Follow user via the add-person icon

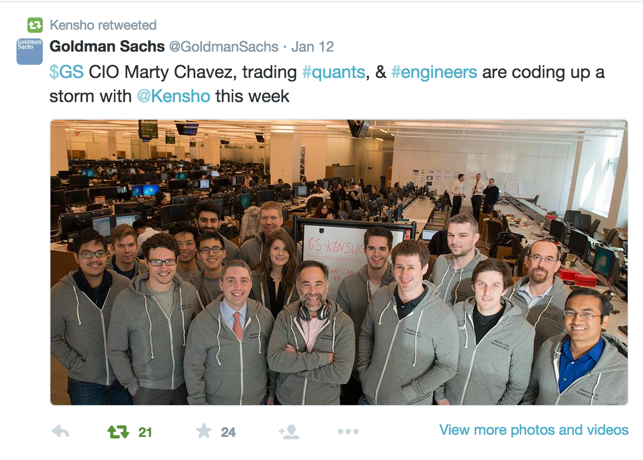(x=289, y=431)
